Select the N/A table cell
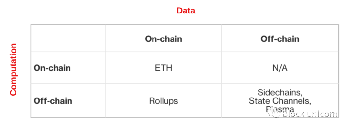This screenshot has height=128, width=349. (280, 68)
